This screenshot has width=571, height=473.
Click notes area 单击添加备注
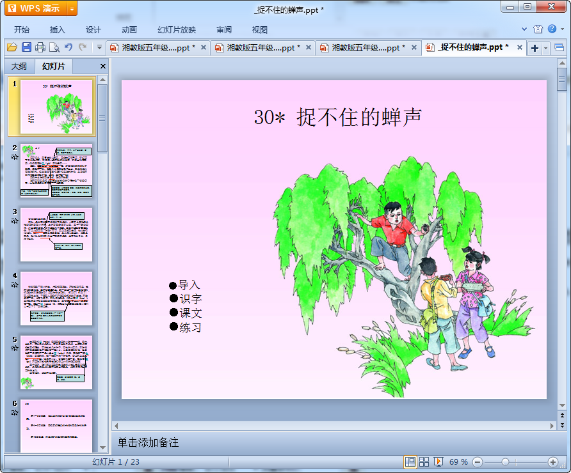(x=149, y=442)
